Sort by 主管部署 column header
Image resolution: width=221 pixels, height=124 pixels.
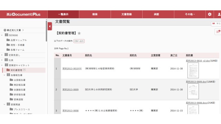pyautogui.click(x=156, y=55)
